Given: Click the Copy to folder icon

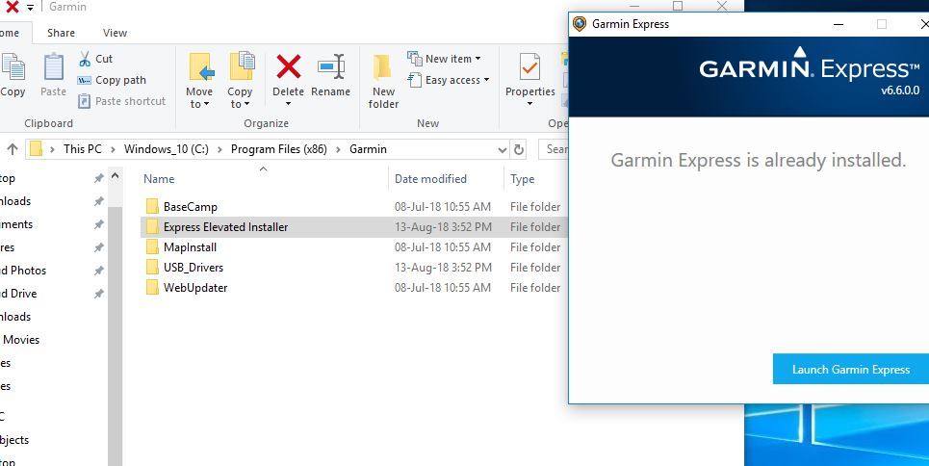Looking at the screenshot, I should click(242, 66).
